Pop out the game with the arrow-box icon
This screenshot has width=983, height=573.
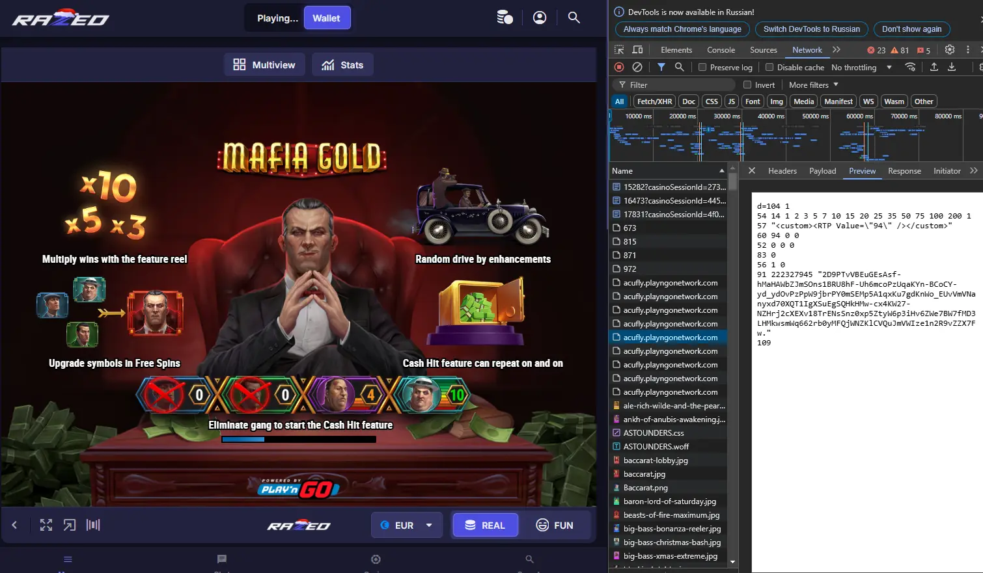pos(70,525)
